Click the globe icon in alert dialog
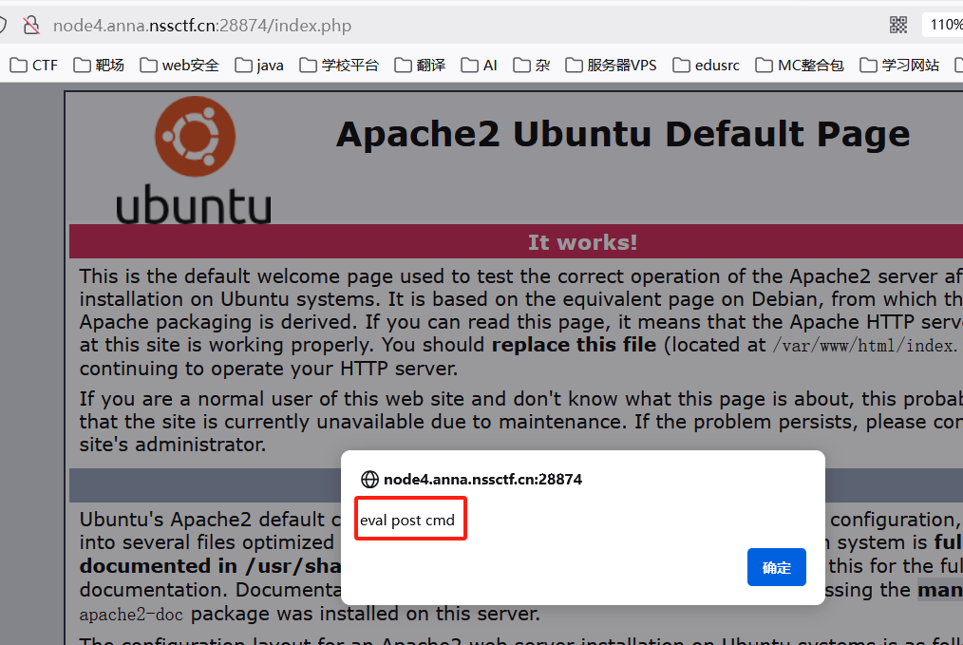 [x=369, y=479]
